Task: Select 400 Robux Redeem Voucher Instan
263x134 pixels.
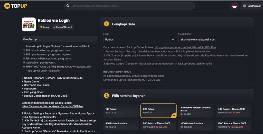Action: click(x=196, y=111)
